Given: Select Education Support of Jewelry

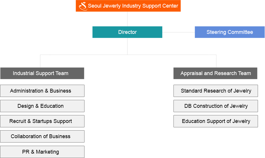Looking at the screenshot, I should pos(216,121).
